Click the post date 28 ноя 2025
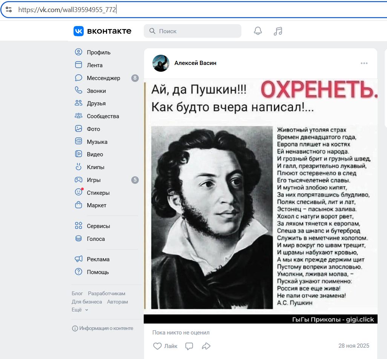Image resolution: width=387 pixels, height=359 pixels. point(353,346)
